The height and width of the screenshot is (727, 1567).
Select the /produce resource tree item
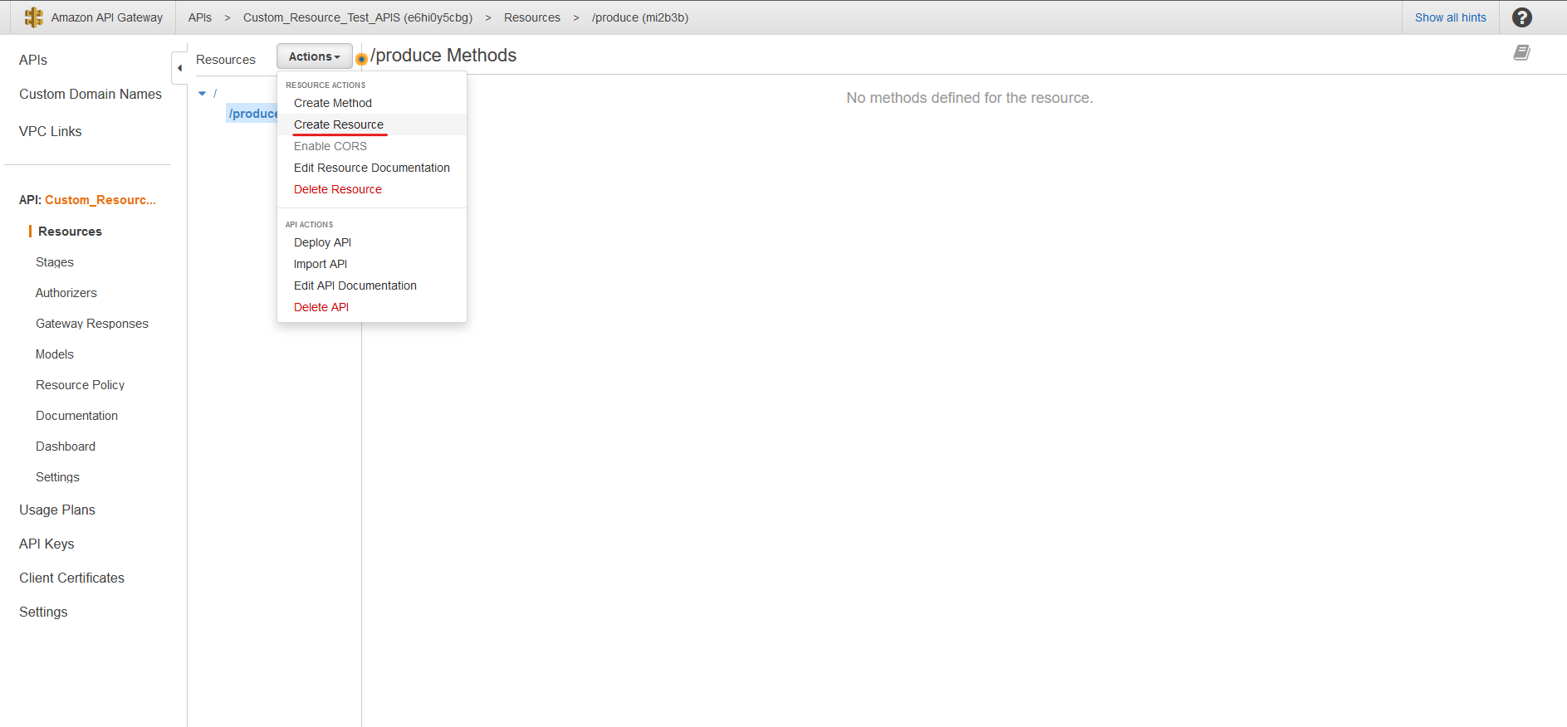[252, 114]
